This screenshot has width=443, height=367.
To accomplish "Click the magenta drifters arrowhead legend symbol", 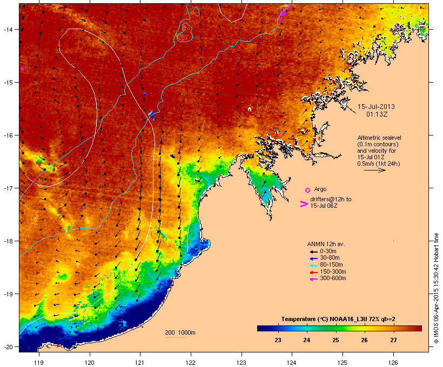I will (304, 204).
